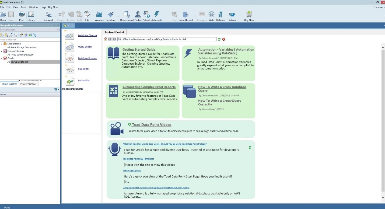Switch to the Project Manager tab
Viewport: 385px width, 209px height.
tap(29, 84)
